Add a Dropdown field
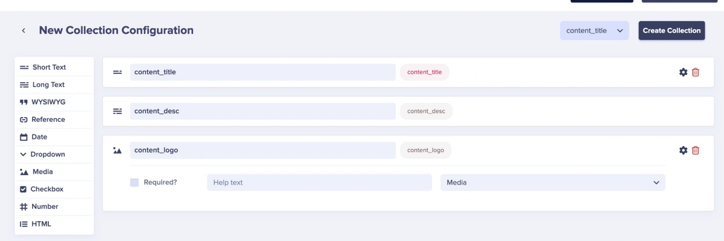 pyautogui.click(x=54, y=155)
